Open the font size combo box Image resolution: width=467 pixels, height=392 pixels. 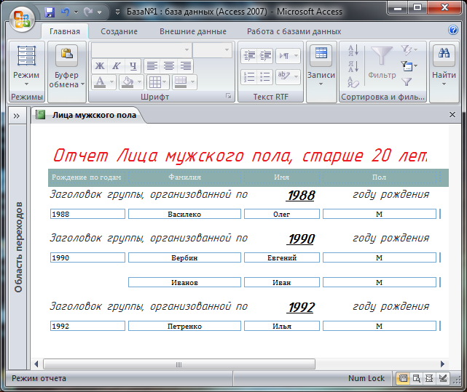(212, 49)
